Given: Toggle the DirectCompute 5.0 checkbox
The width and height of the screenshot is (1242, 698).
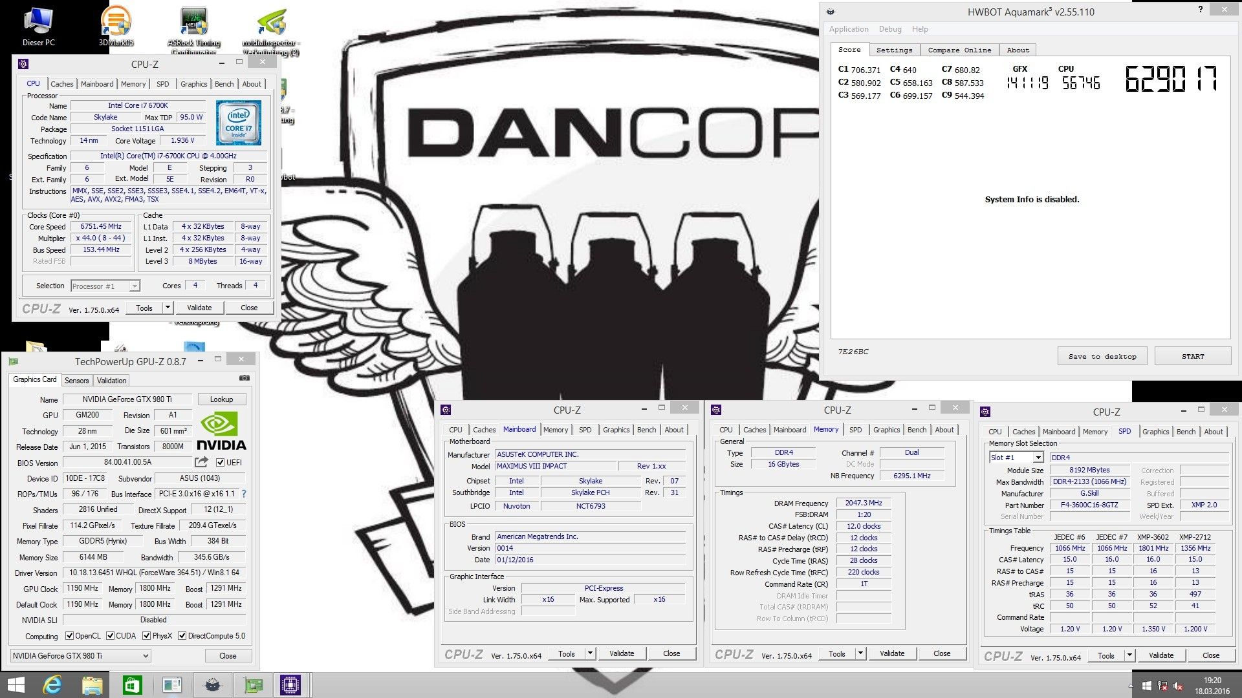Looking at the screenshot, I should (182, 636).
